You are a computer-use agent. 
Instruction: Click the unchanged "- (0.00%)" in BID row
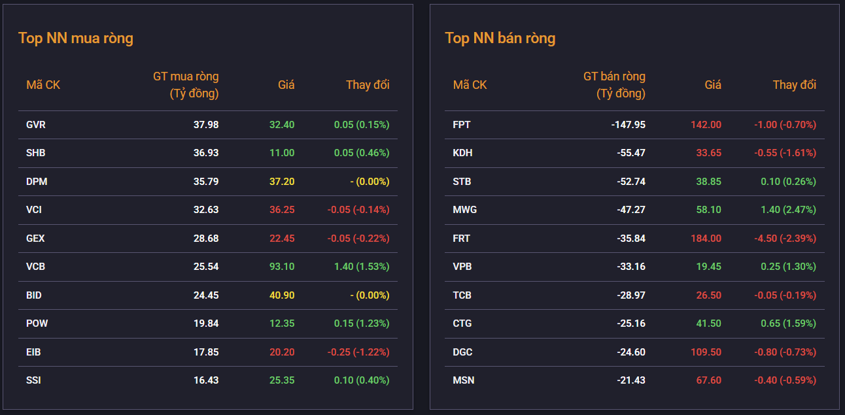pos(370,295)
